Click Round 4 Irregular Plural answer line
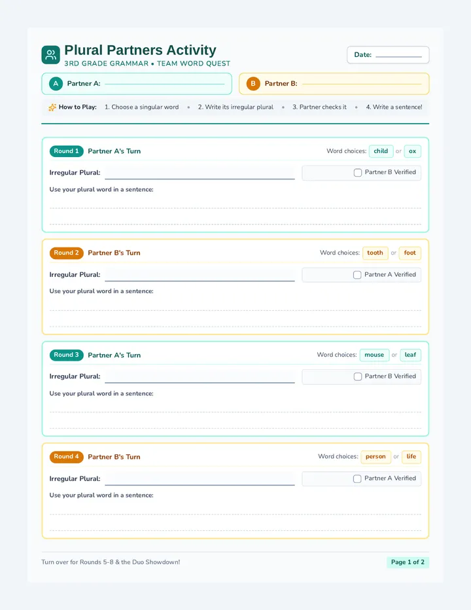 [x=200, y=479]
